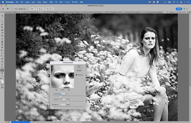Click OK in Unsharp Mask dialog
Viewport: 191px width, 123px height.
click(x=79, y=67)
